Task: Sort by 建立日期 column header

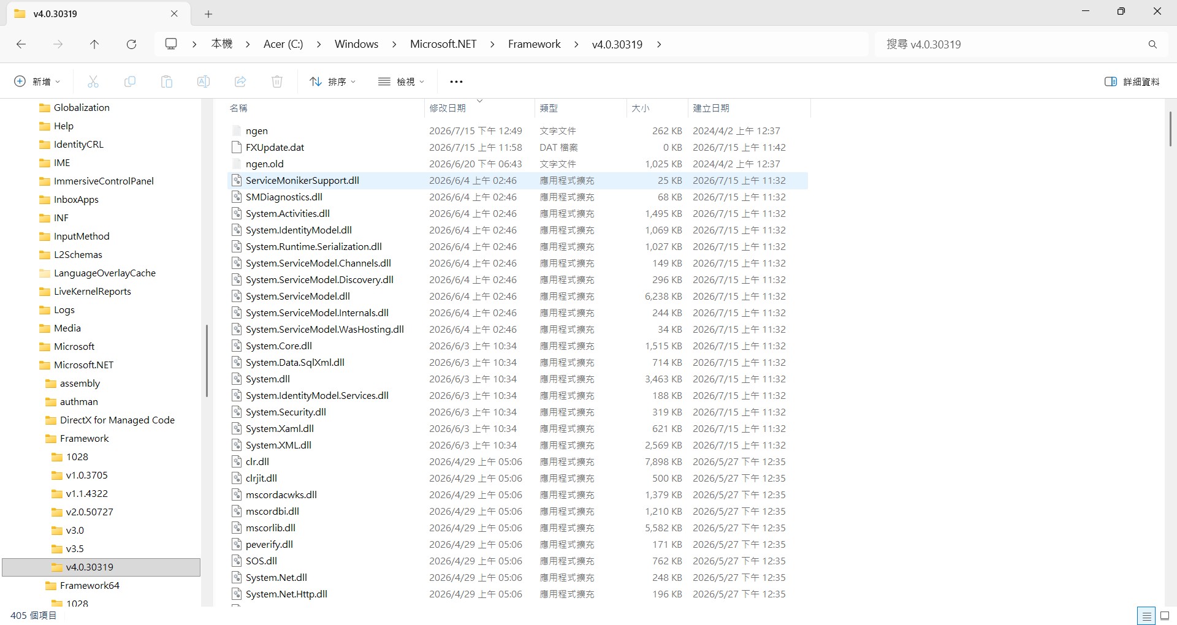Action: [x=748, y=108]
